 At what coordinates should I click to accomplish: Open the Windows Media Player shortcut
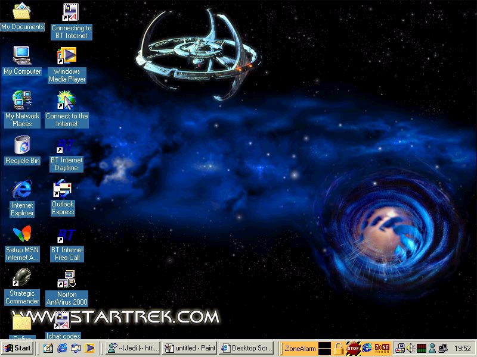(x=67, y=56)
